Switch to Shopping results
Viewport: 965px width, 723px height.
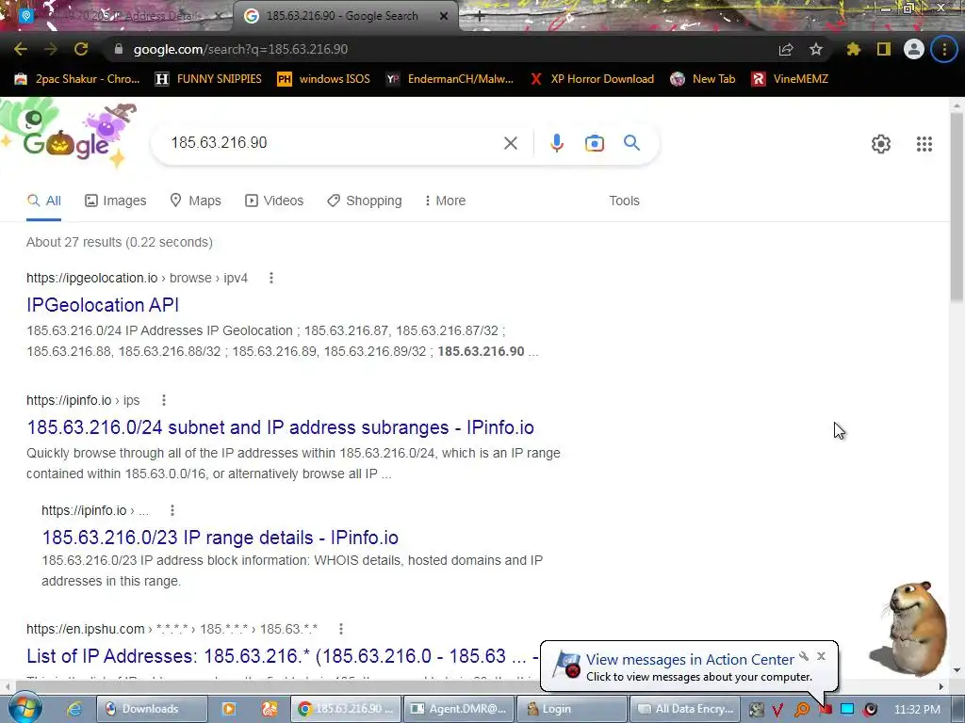[365, 201]
